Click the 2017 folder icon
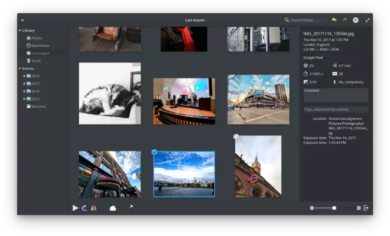Viewport: 390px width, 236px height. click(x=29, y=84)
